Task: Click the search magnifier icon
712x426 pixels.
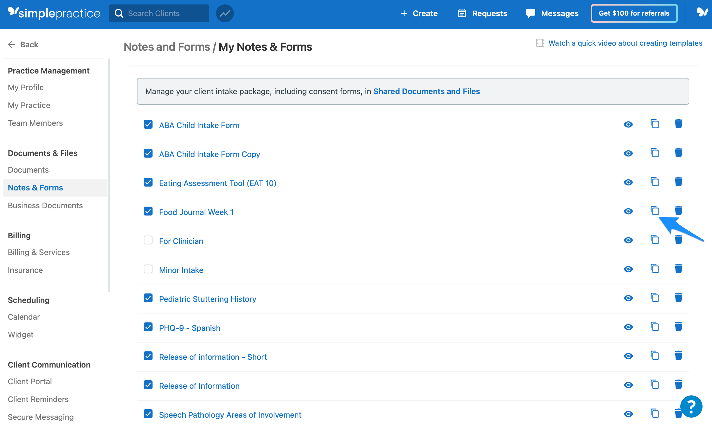Action: [x=119, y=13]
